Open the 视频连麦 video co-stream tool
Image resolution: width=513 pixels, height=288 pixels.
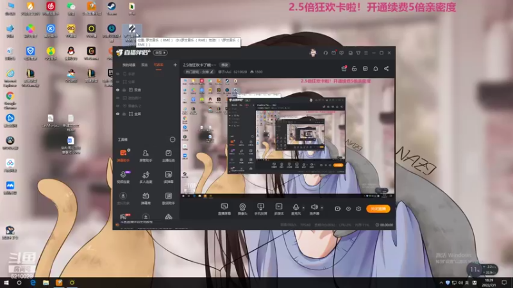(123, 177)
